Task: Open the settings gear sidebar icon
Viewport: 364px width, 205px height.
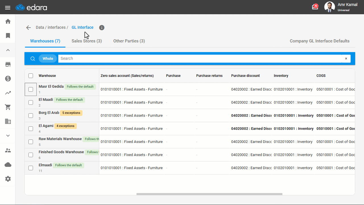Action: [8, 179]
